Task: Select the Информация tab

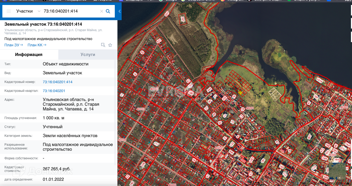Action: pyautogui.click(x=29, y=55)
